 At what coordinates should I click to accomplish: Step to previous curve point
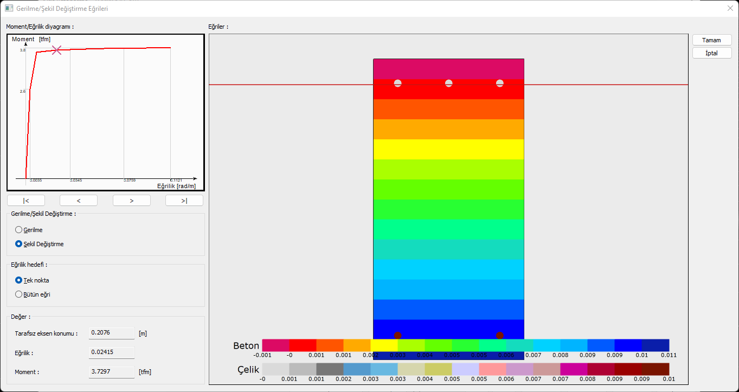pyautogui.click(x=79, y=201)
